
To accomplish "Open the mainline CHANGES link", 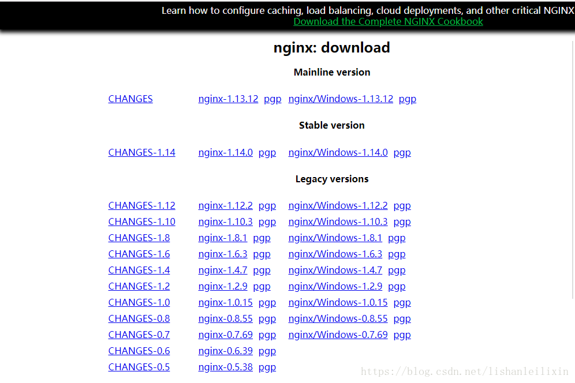I will [130, 99].
